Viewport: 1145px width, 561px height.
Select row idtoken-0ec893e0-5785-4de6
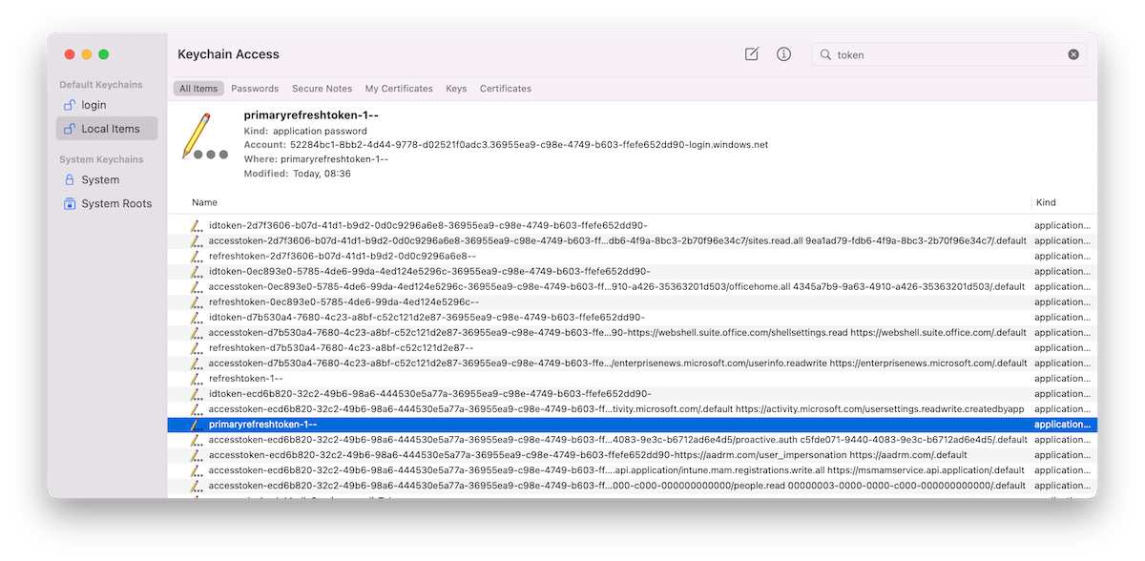click(632, 271)
